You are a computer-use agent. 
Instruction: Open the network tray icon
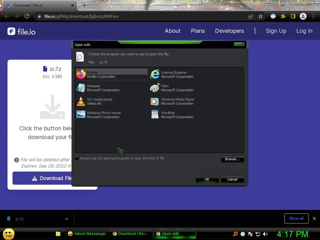(258, 234)
